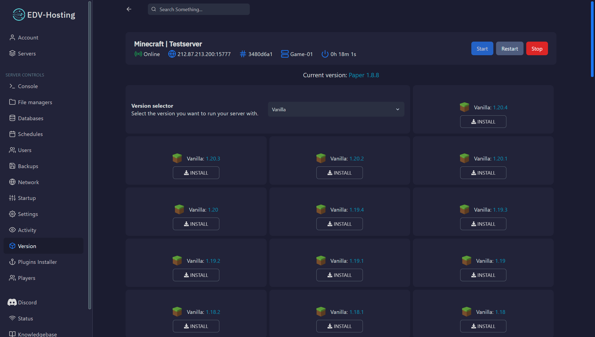Install Vanilla 1.20.2
The width and height of the screenshot is (595, 337).
click(339, 173)
